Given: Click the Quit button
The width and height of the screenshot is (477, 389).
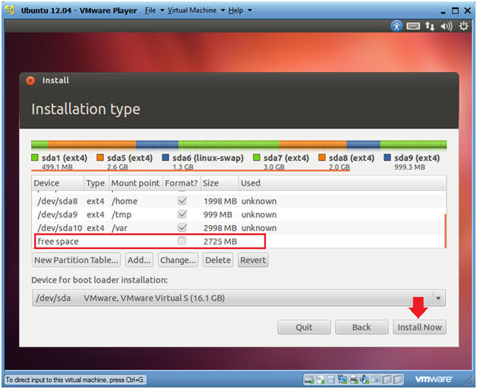Looking at the screenshot, I should point(304,327).
